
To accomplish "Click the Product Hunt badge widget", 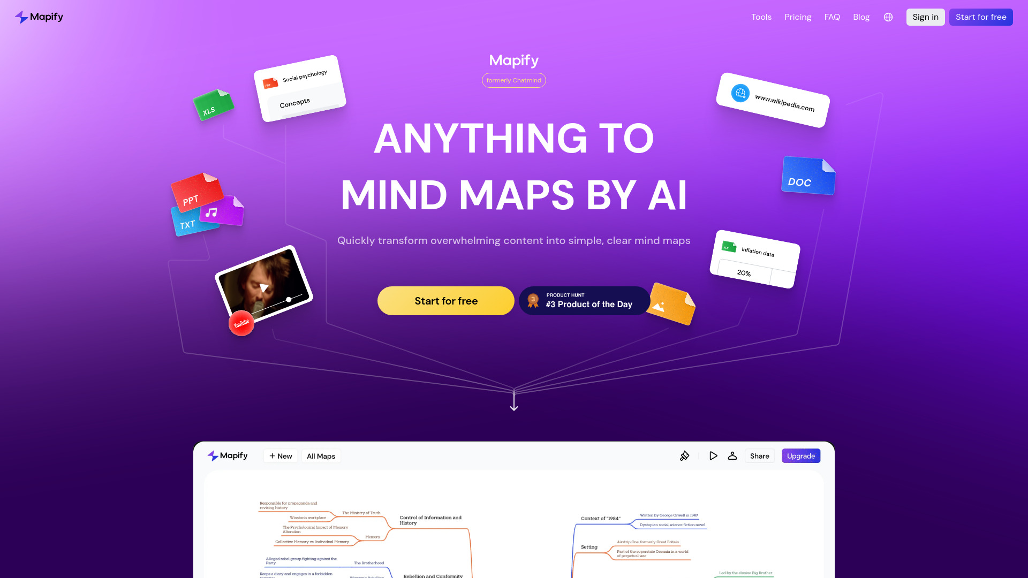I will pos(584,301).
